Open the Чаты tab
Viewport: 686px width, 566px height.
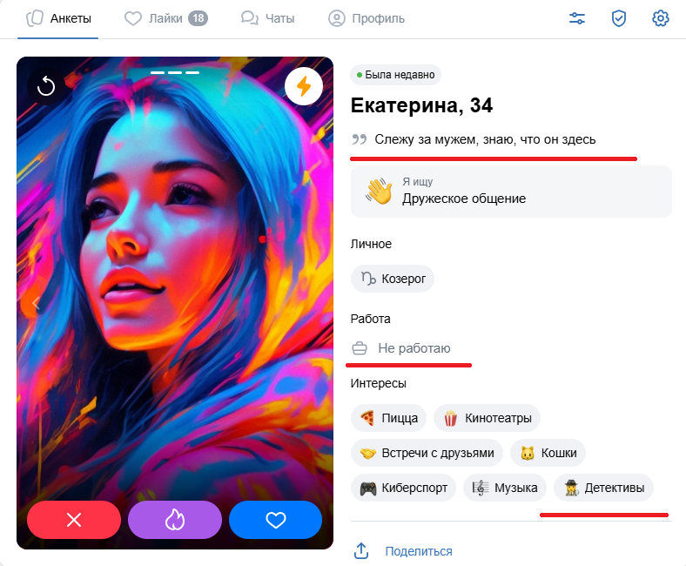pyautogui.click(x=268, y=18)
